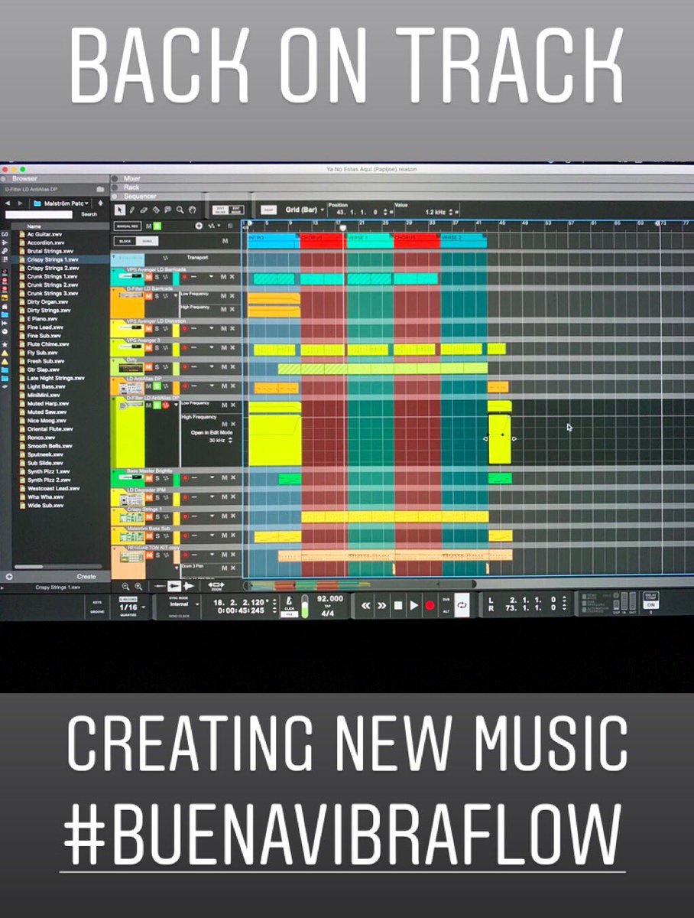This screenshot has height=918, width=694.
Task: Go back in browser history
Action: (x=8, y=203)
